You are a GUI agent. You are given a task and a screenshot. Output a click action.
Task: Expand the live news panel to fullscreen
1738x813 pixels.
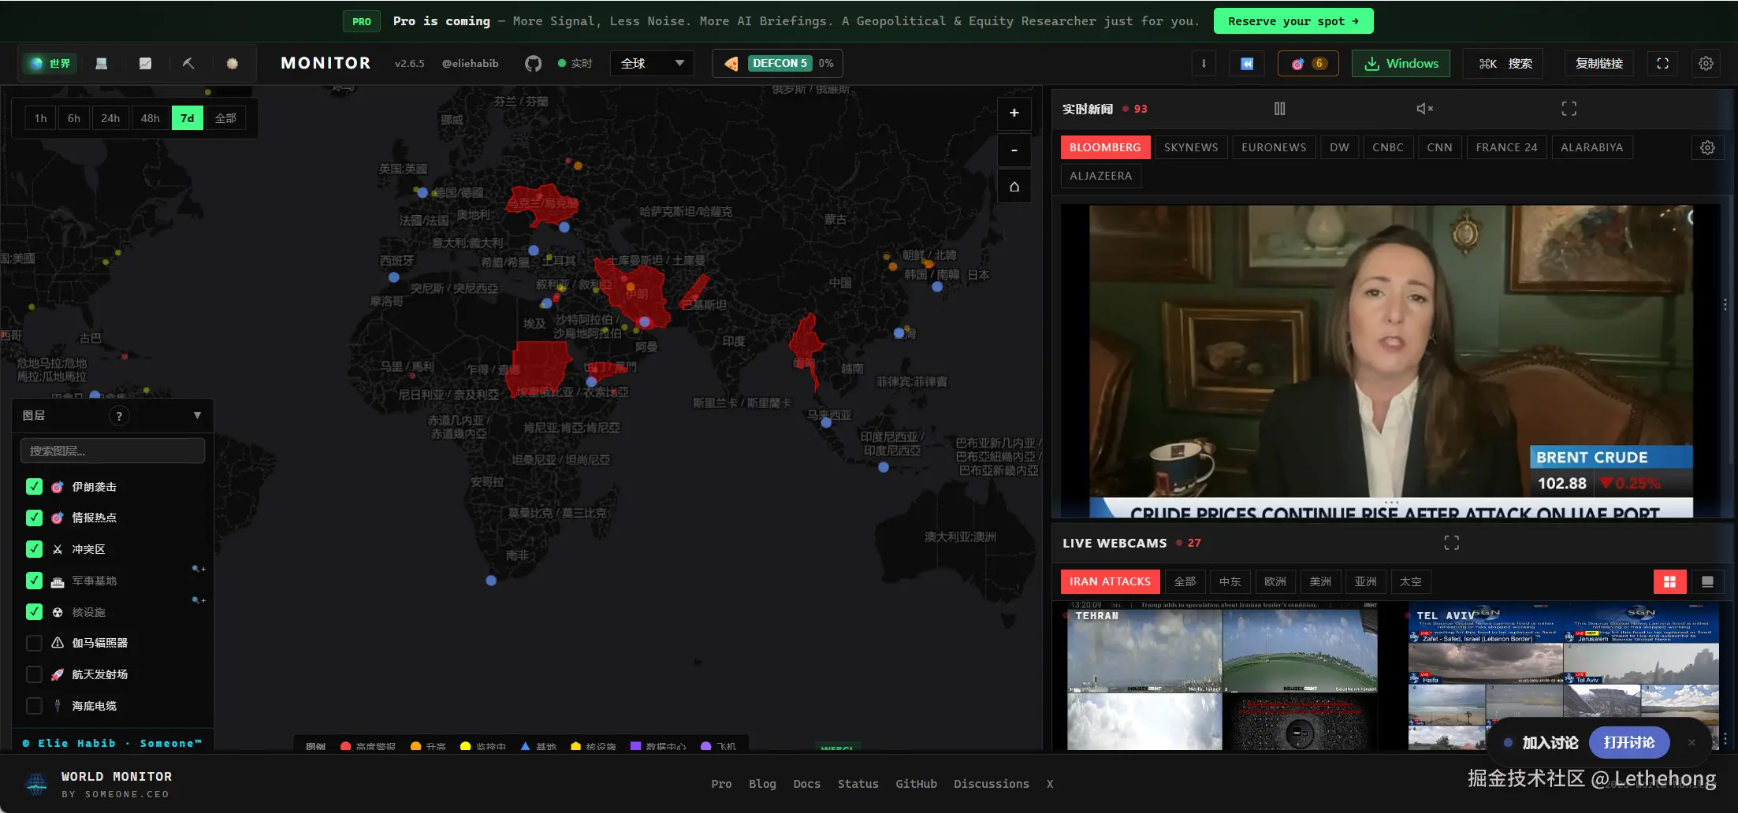[1569, 109]
